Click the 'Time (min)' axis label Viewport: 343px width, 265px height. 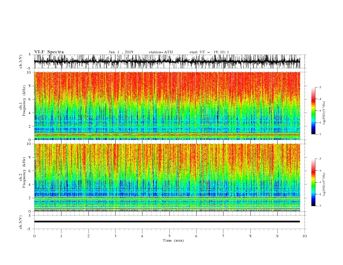(173, 240)
